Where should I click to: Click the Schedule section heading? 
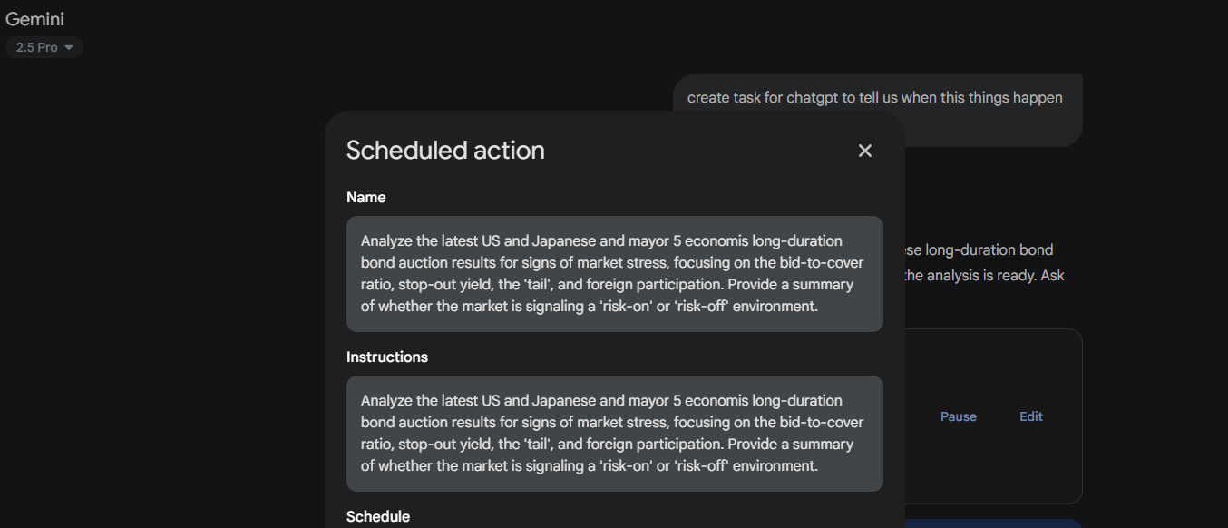(x=377, y=516)
